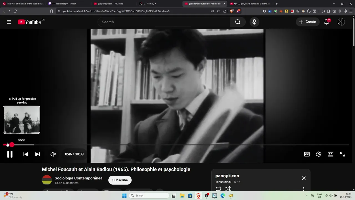This screenshot has height=200, width=355.
Task: Open the Brave VPN shield icon
Action: [345, 11]
